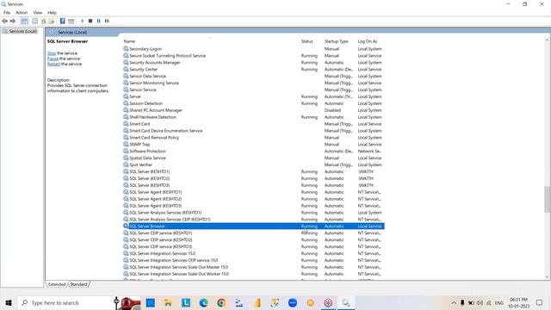Viewport: 551px width, 310px height.
Task: Click the Start Service play icon
Action: [83, 21]
